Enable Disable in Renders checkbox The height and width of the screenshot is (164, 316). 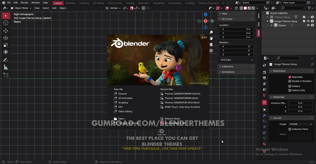pos(290,81)
